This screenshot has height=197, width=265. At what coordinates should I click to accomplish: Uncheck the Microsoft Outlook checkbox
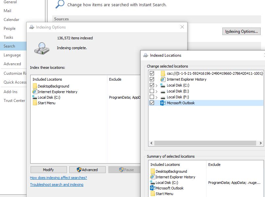point(151,103)
